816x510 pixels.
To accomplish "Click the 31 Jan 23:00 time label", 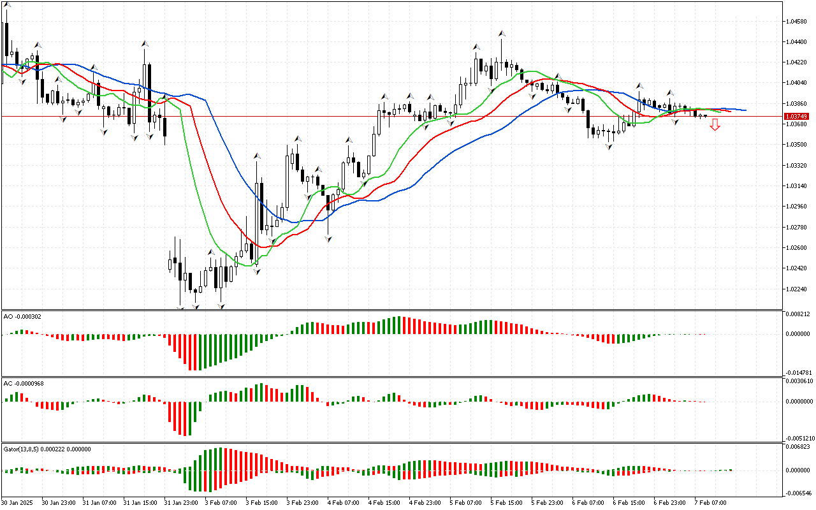I will pos(182,502).
